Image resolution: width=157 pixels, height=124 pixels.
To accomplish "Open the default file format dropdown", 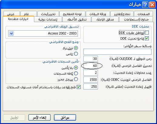I will (x=11, y=33).
